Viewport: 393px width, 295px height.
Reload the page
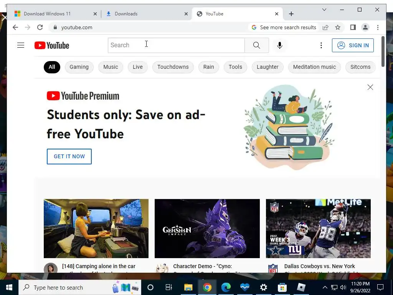40,27
